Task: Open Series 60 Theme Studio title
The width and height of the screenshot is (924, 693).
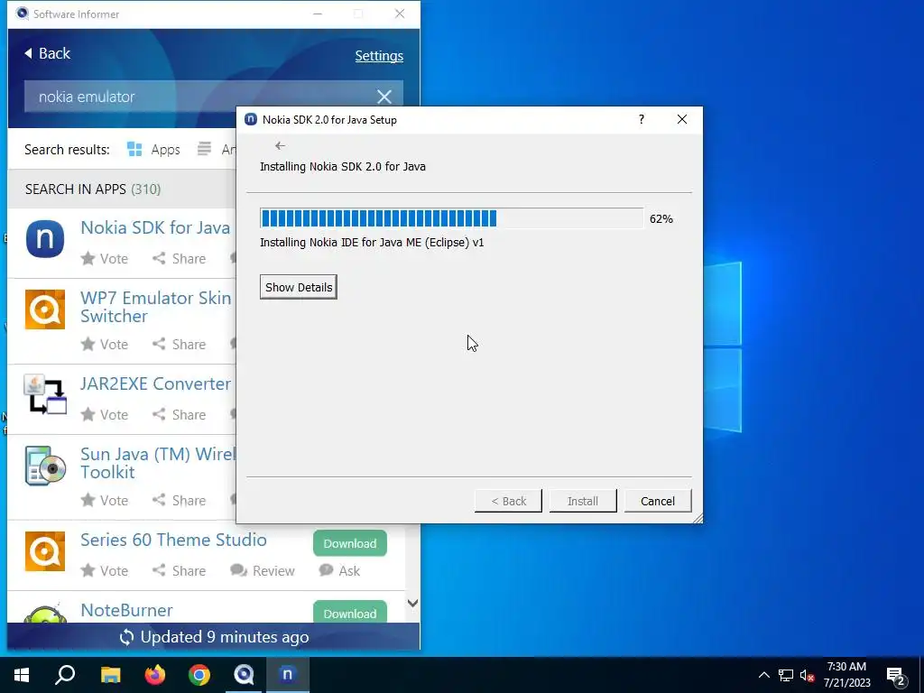Action: tap(173, 540)
